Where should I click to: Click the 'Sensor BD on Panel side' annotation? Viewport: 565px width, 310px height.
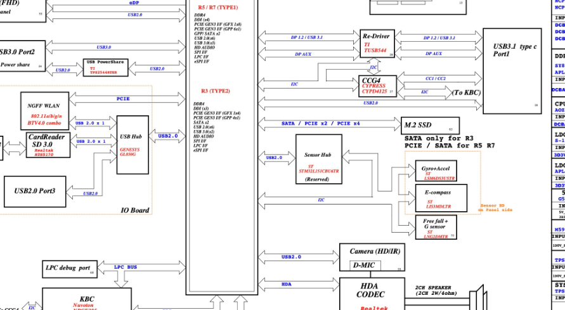coord(495,208)
